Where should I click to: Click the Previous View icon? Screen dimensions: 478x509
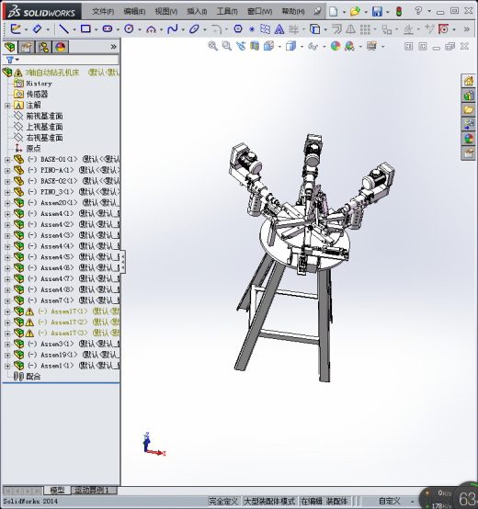(x=241, y=46)
